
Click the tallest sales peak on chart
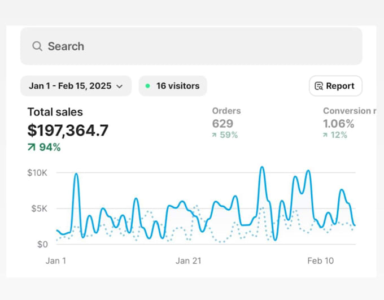click(x=262, y=167)
